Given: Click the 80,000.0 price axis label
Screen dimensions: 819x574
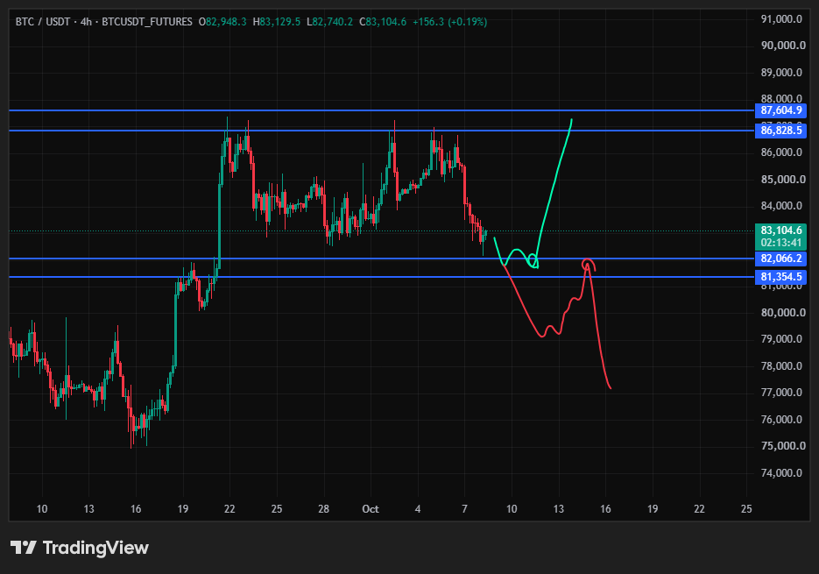Looking at the screenshot, I should point(781,313).
